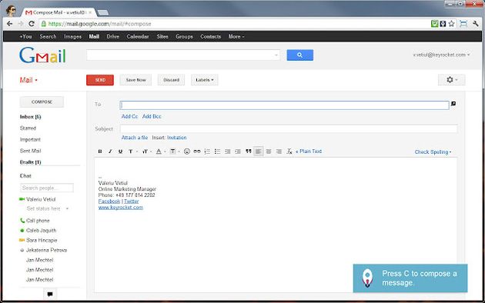Click the browser back arrow
Screen dimensions: 485x303
click(9, 24)
